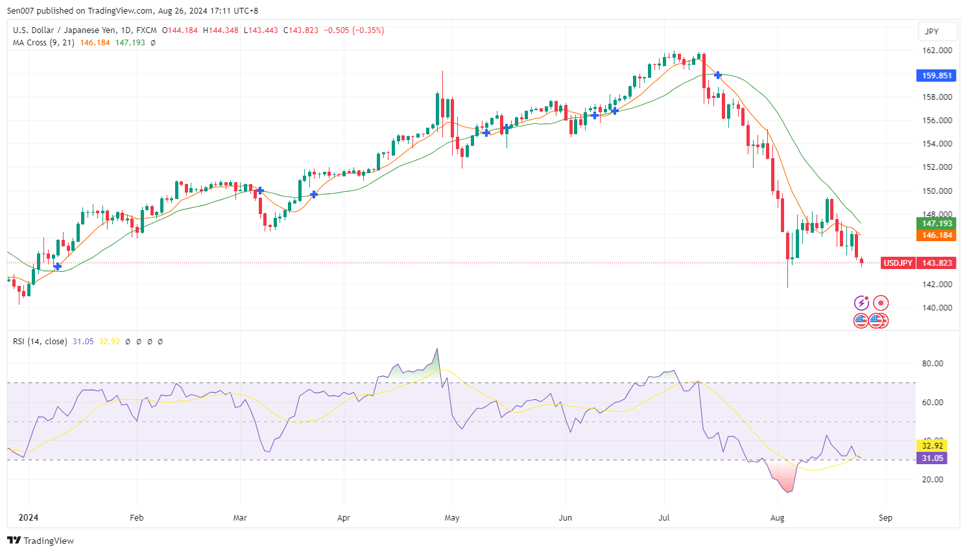Screen dimensions: 967x553
Task: Click the blue MA cross marker in early January
Action: 58,266
